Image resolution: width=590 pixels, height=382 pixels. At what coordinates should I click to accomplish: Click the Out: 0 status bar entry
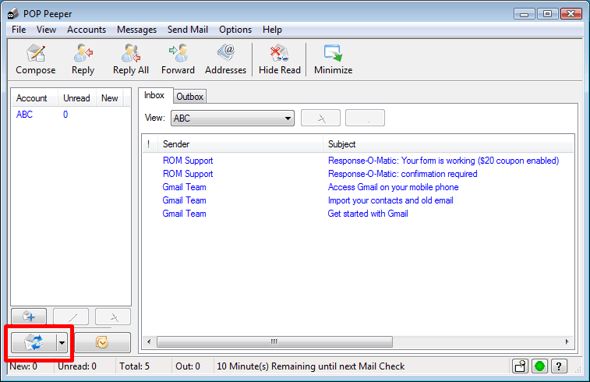(x=188, y=366)
